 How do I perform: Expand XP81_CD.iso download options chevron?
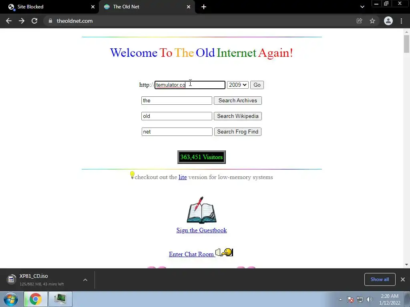click(85, 280)
